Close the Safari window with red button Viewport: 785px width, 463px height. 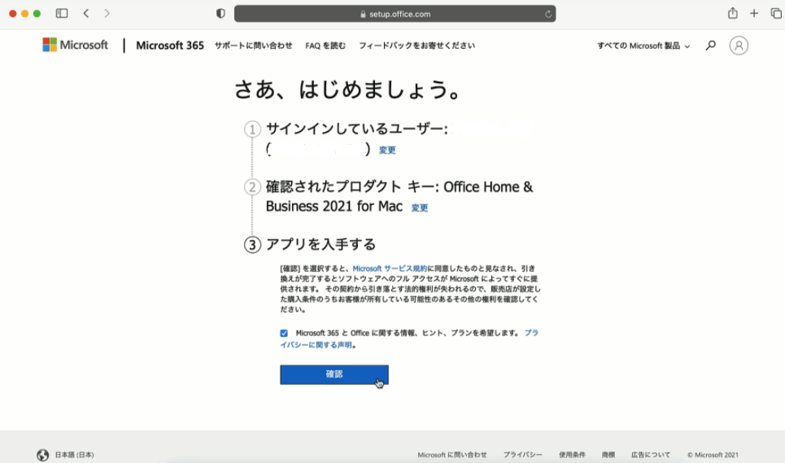(x=12, y=14)
